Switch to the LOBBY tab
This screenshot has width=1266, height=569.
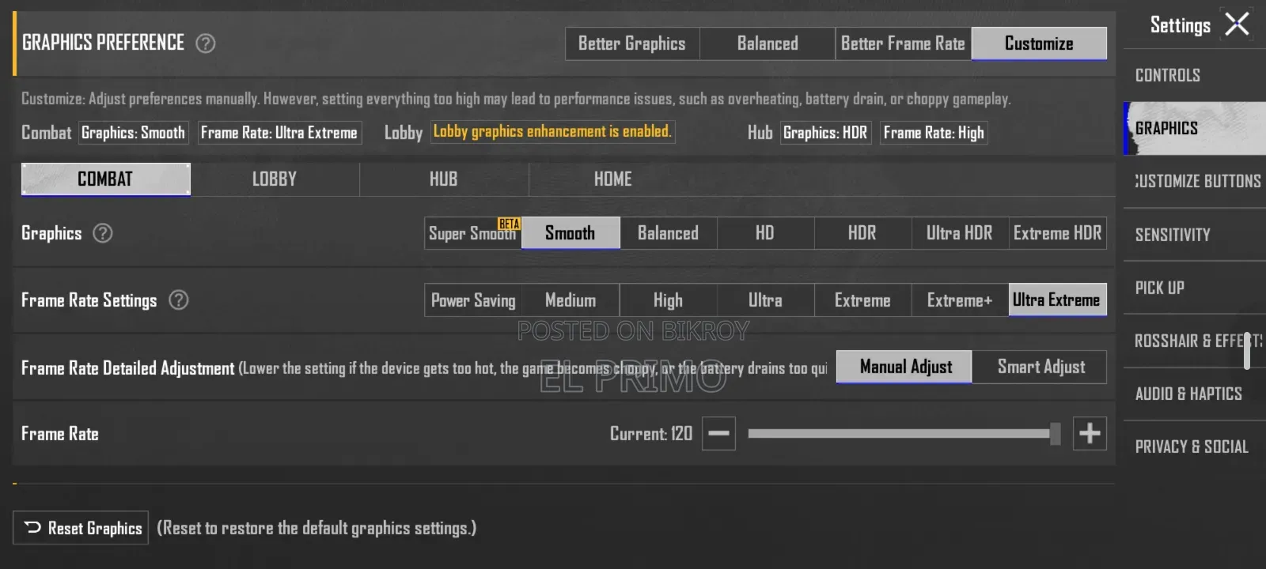275,179
